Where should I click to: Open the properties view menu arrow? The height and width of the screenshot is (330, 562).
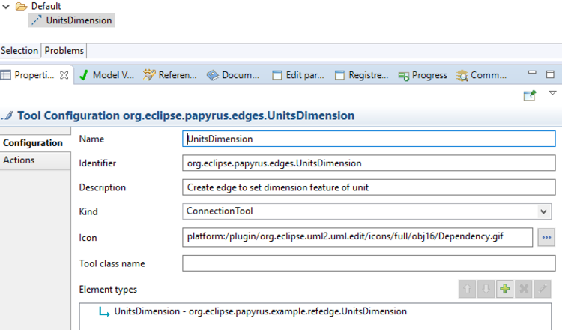click(552, 93)
